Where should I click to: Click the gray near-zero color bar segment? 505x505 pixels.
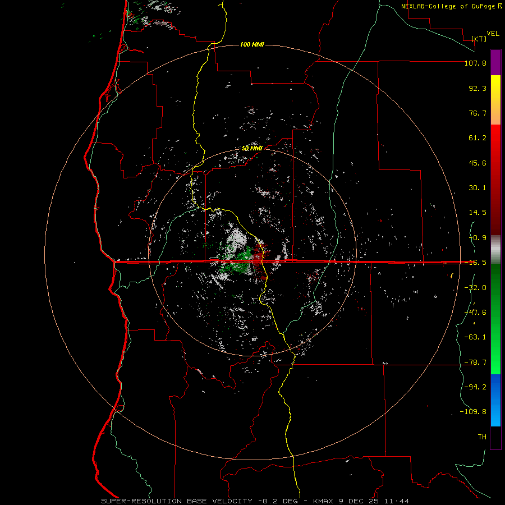(x=495, y=249)
